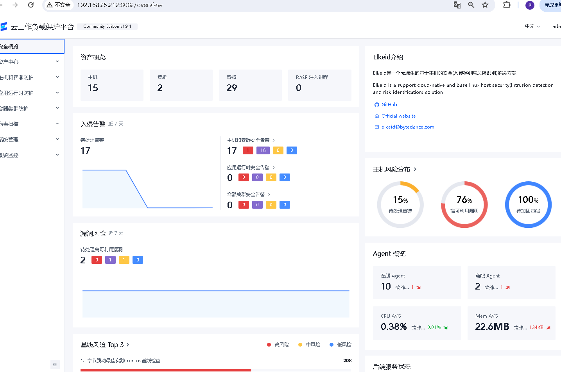Click the browser reload page icon

[31, 5]
